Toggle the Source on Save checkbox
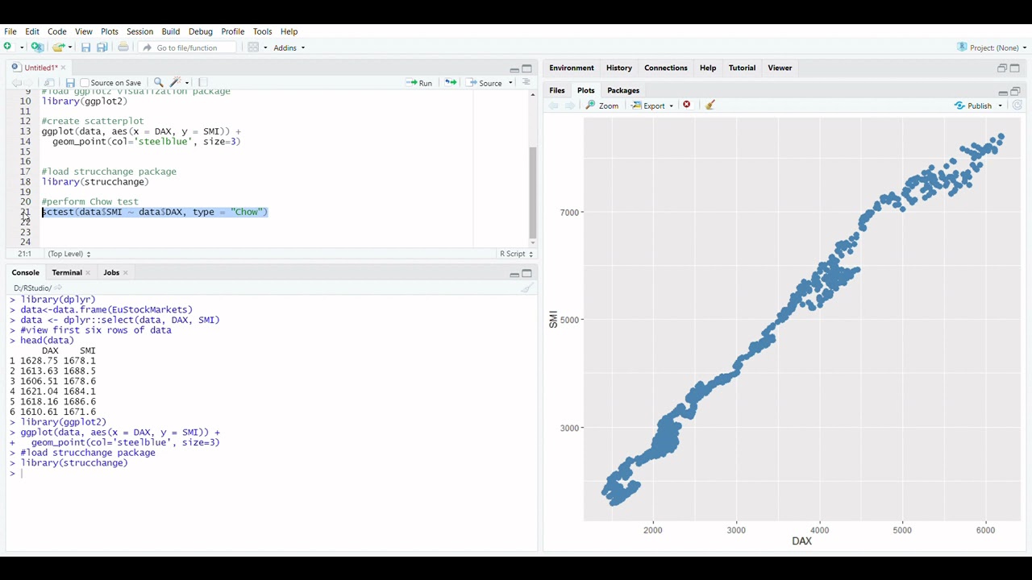Viewport: 1032px width, 580px height. click(x=85, y=83)
